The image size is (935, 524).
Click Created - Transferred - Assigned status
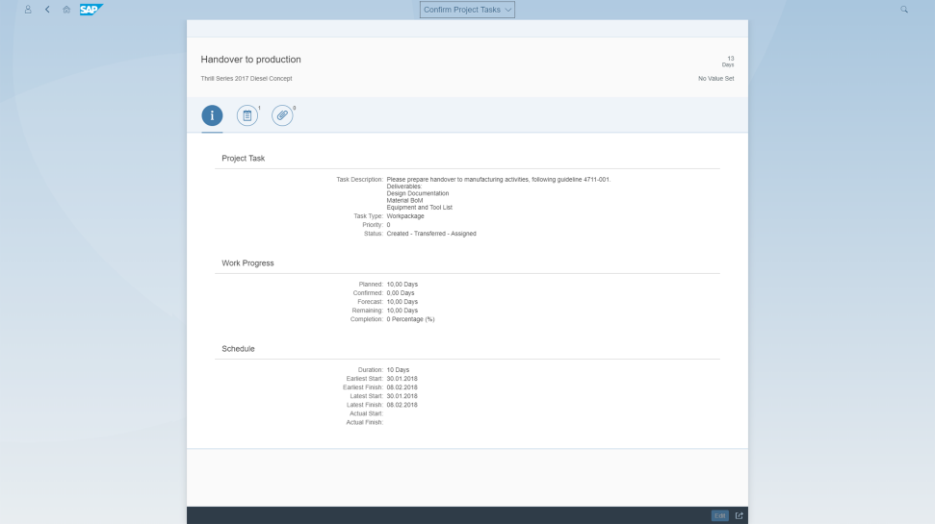point(431,234)
